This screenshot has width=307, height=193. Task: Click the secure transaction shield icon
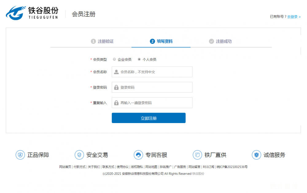tap(79, 155)
